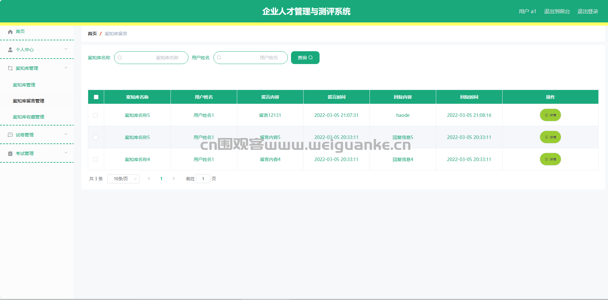Click the 回复时间 column header

(x=469, y=97)
